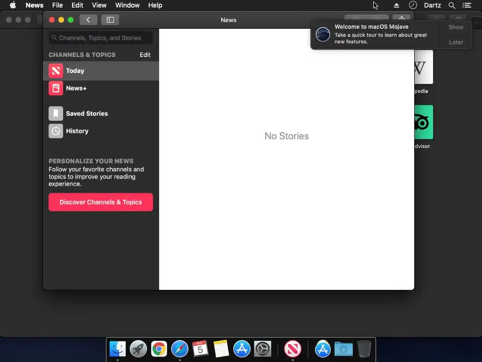482x362 pixels.
Task: Open the File menu
Action: (57, 5)
